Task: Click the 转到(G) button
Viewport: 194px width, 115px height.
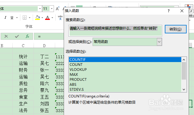Action: pyautogui.click(x=175, y=29)
